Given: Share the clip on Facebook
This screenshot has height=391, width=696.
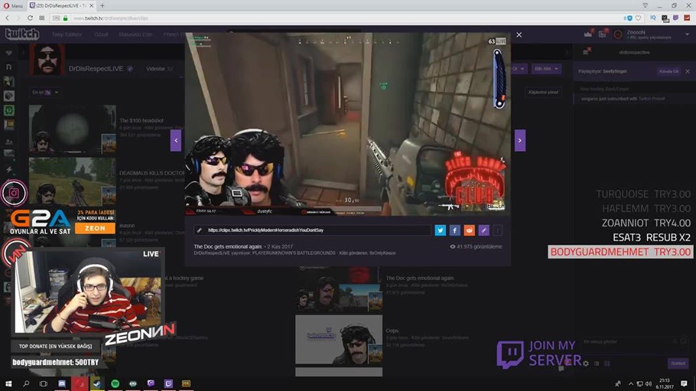Looking at the screenshot, I should point(454,230).
